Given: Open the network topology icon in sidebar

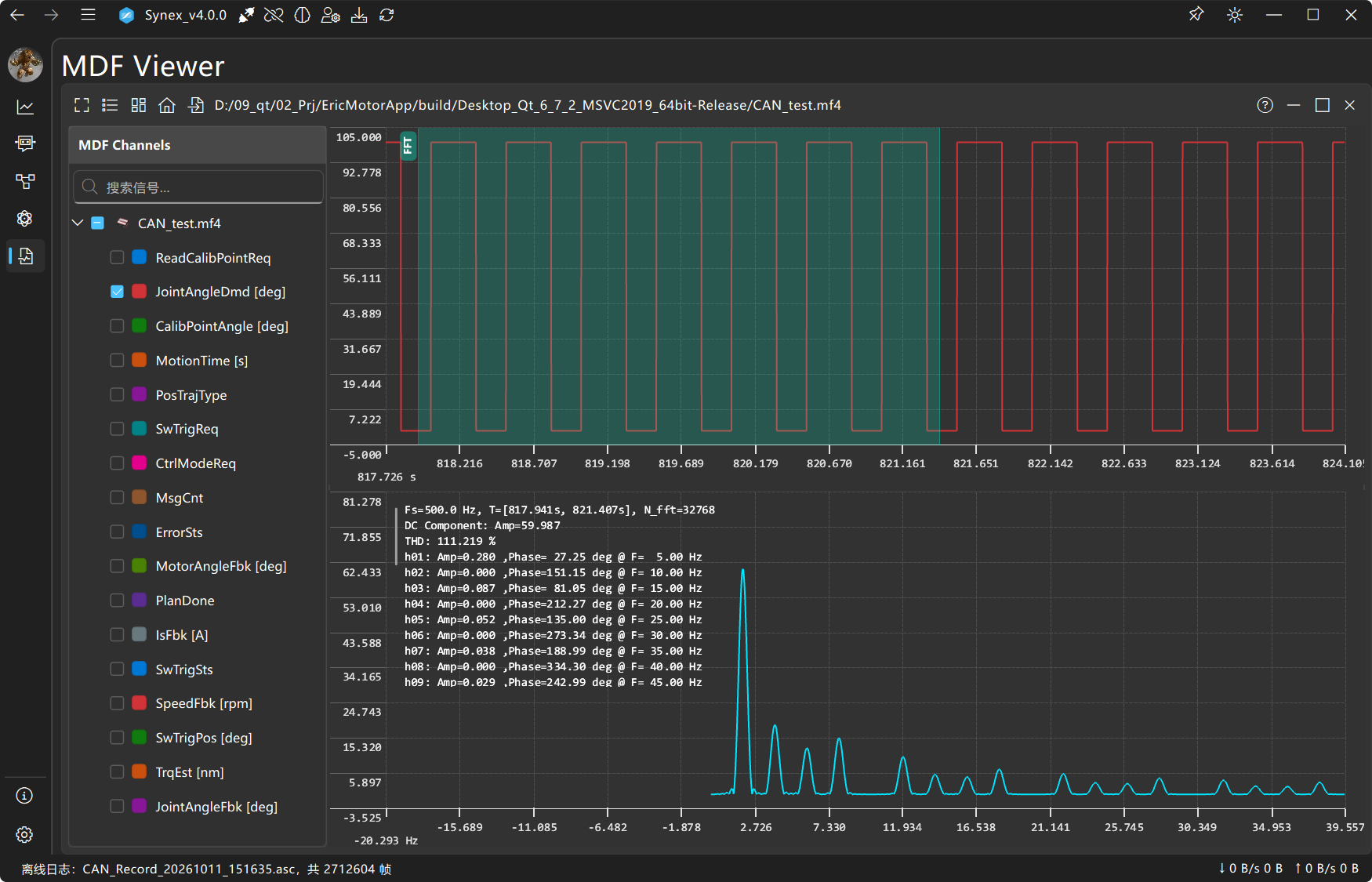Looking at the screenshot, I should click(x=25, y=181).
